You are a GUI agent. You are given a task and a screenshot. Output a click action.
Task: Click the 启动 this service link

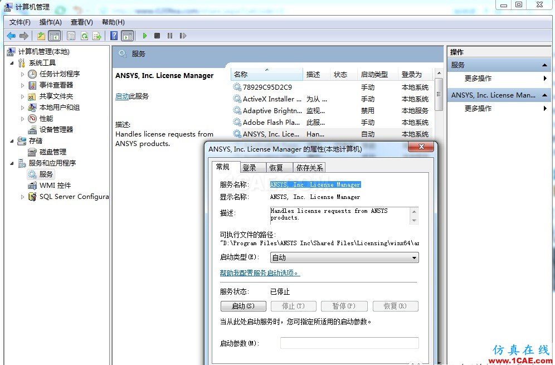122,96
